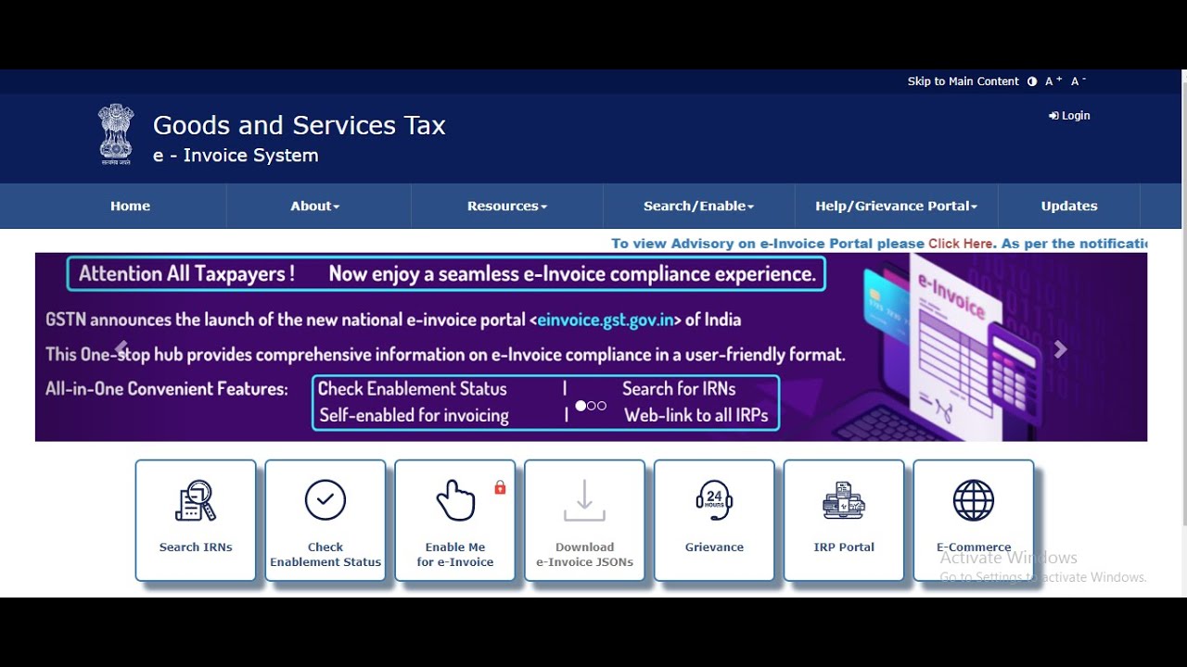This screenshot has height=667, width=1187.
Task: Expand the Search/Enable dropdown menu
Action: 699,206
